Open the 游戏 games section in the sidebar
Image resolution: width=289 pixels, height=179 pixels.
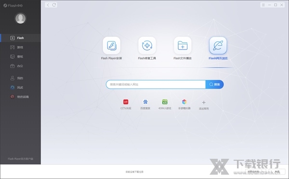(x=20, y=47)
